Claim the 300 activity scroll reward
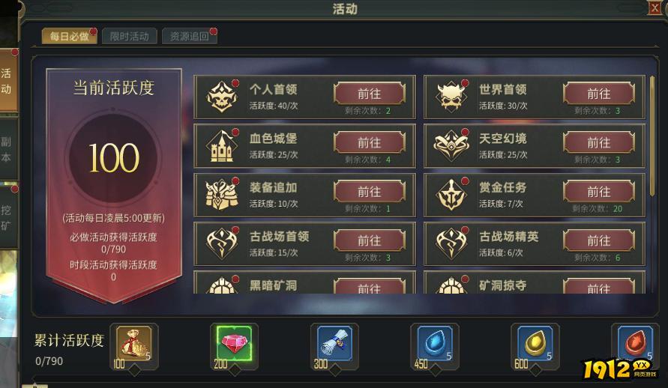 tap(334, 344)
